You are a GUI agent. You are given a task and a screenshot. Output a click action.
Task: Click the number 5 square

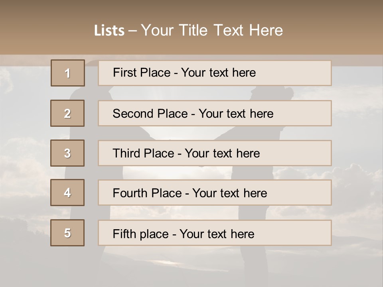(x=67, y=233)
